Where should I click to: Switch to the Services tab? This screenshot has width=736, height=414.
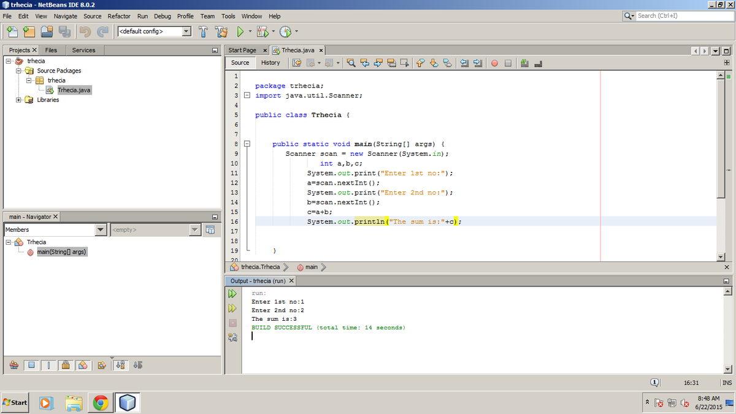(83, 50)
